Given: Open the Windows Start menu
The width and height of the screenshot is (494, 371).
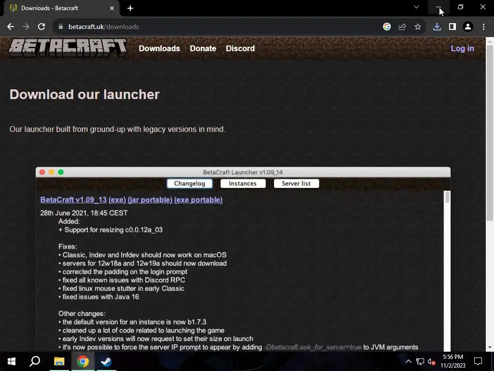Looking at the screenshot, I should (x=12, y=361).
